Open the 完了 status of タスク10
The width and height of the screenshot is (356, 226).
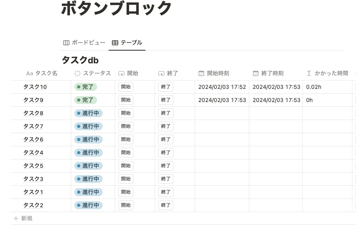pos(86,87)
